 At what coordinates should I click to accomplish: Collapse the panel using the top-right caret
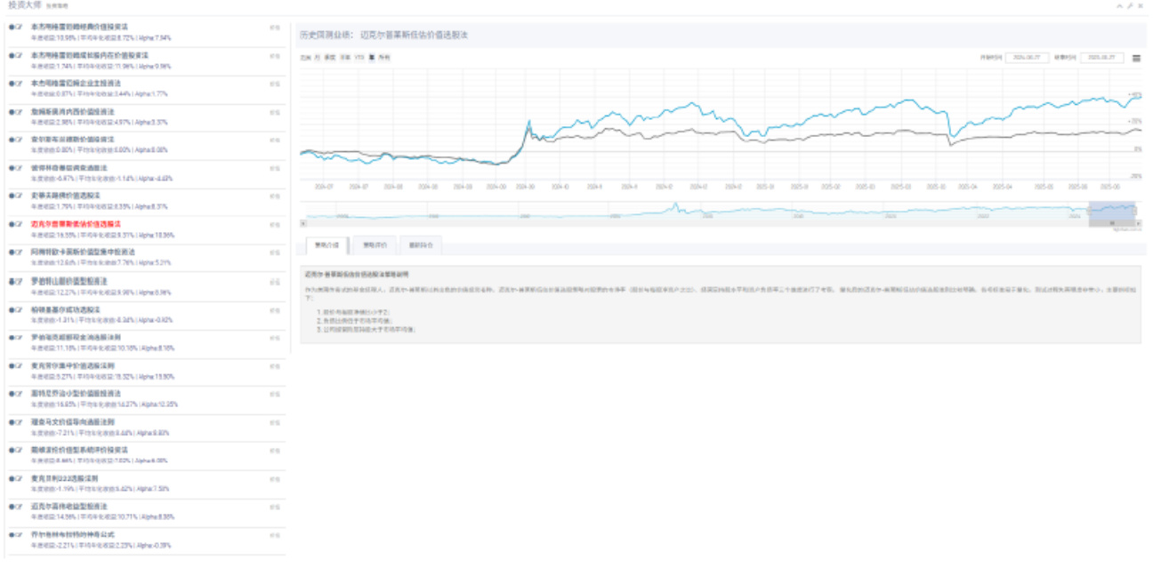click(1119, 5)
